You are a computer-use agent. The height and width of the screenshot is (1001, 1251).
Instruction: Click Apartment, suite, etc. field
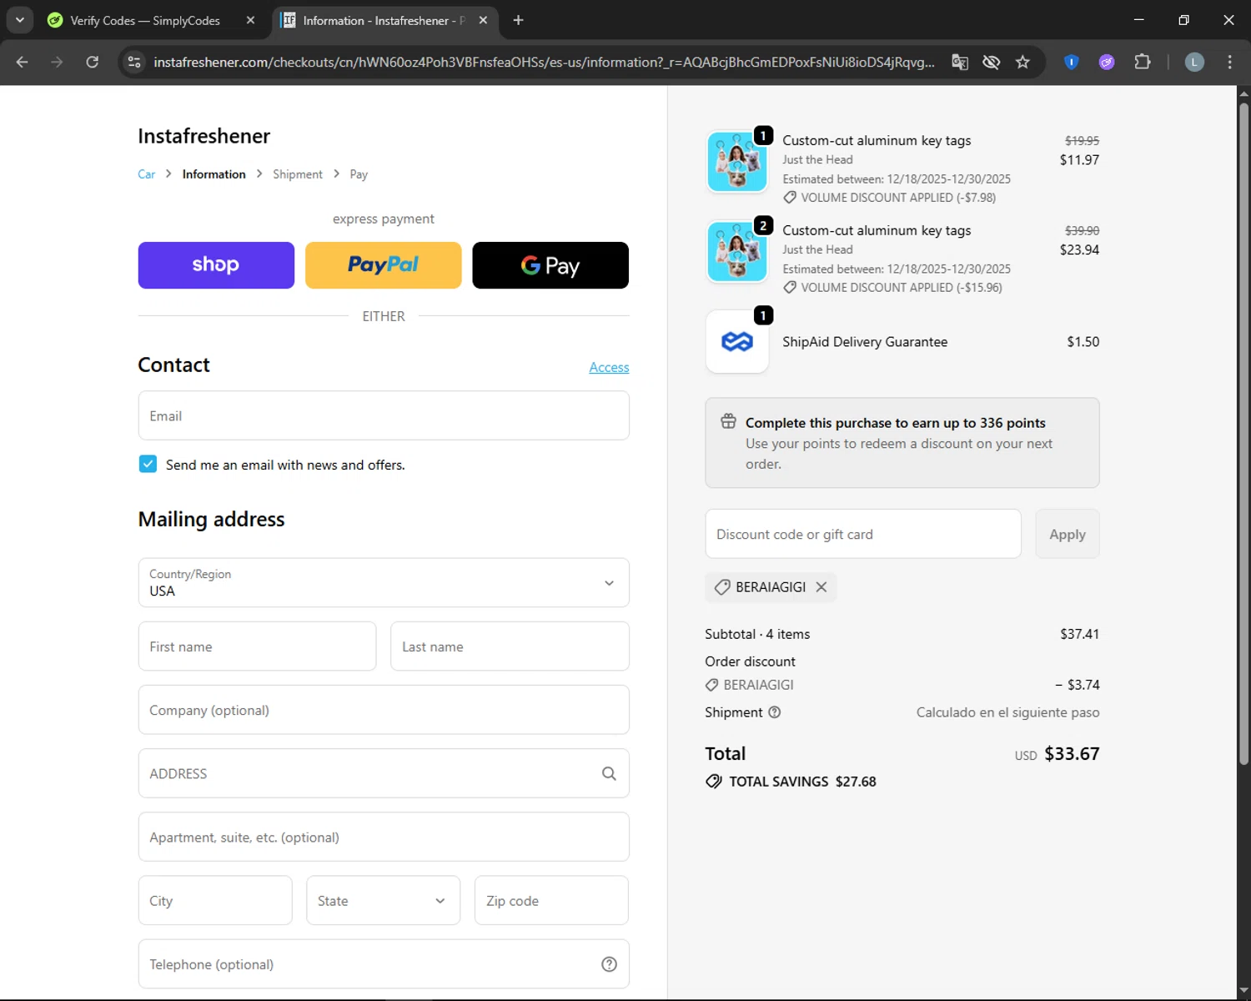[384, 837]
